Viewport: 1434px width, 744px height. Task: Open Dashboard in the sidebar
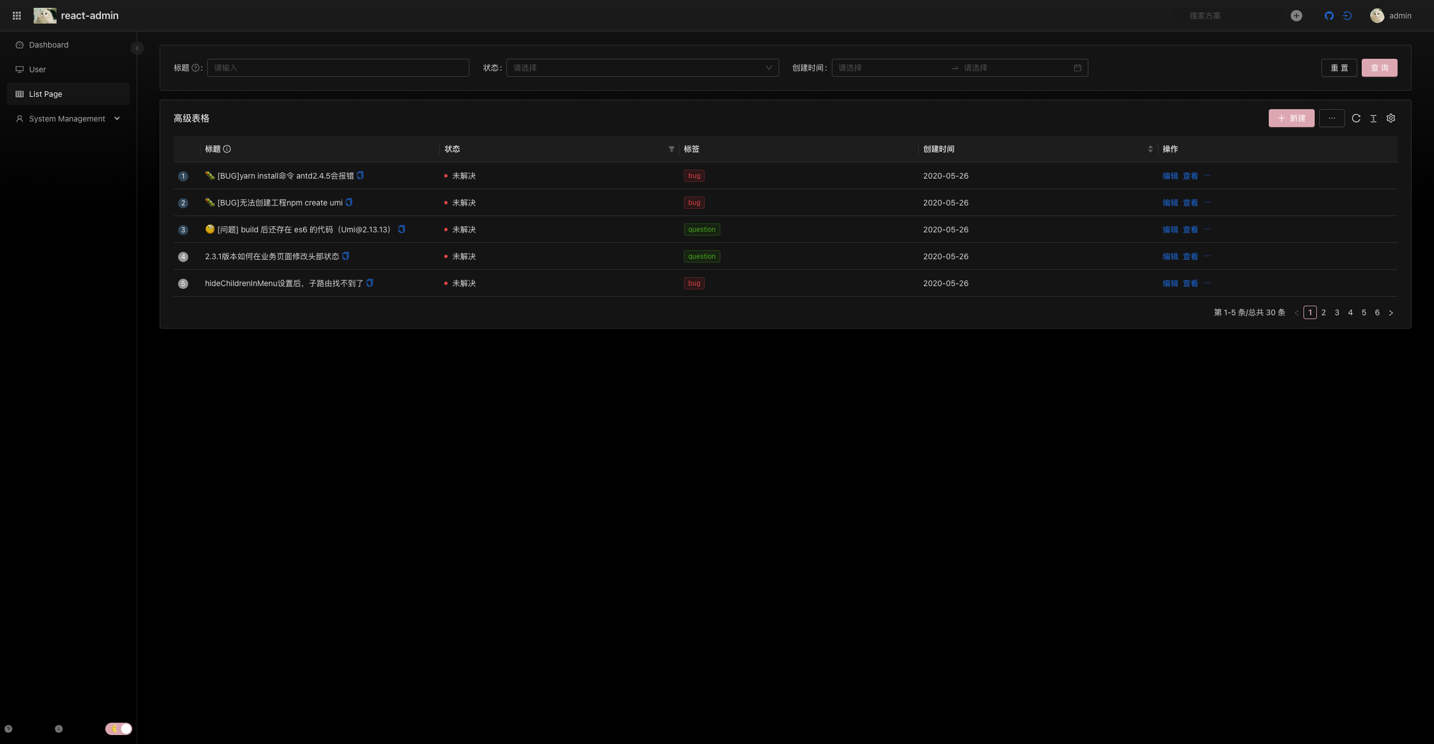point(49,45)
